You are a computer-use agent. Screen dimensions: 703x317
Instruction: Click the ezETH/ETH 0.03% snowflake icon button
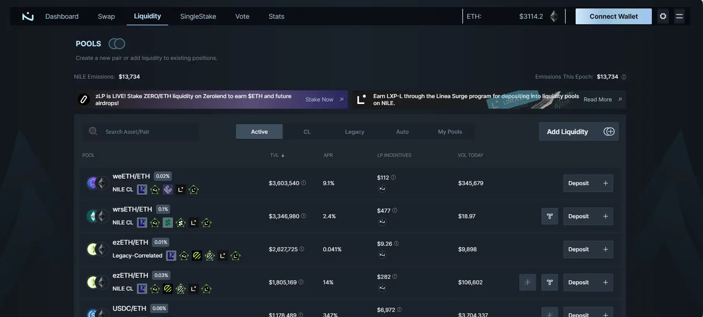[527, 282]
